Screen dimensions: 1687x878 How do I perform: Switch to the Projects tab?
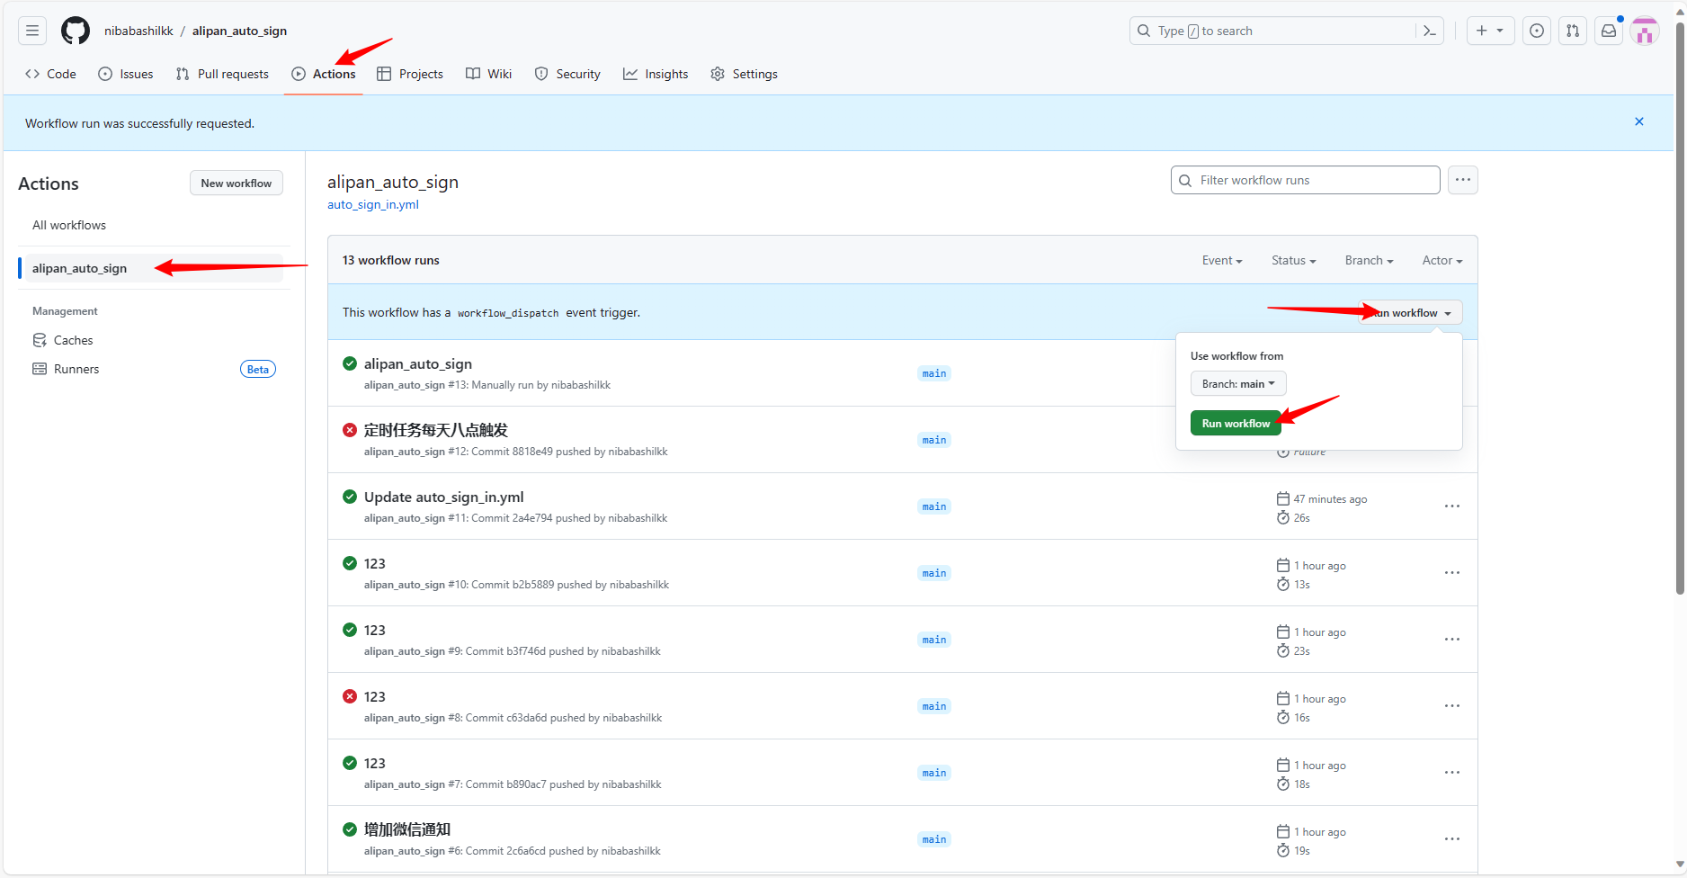(410, 74)
